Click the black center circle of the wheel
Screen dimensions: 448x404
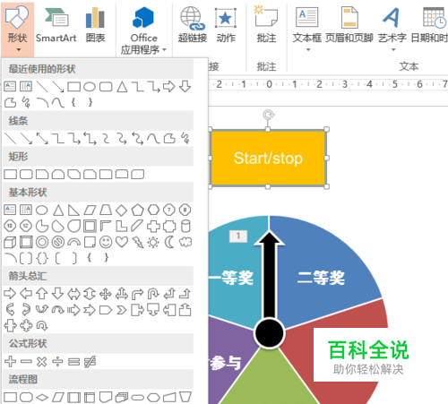click(x=269, y=333)
